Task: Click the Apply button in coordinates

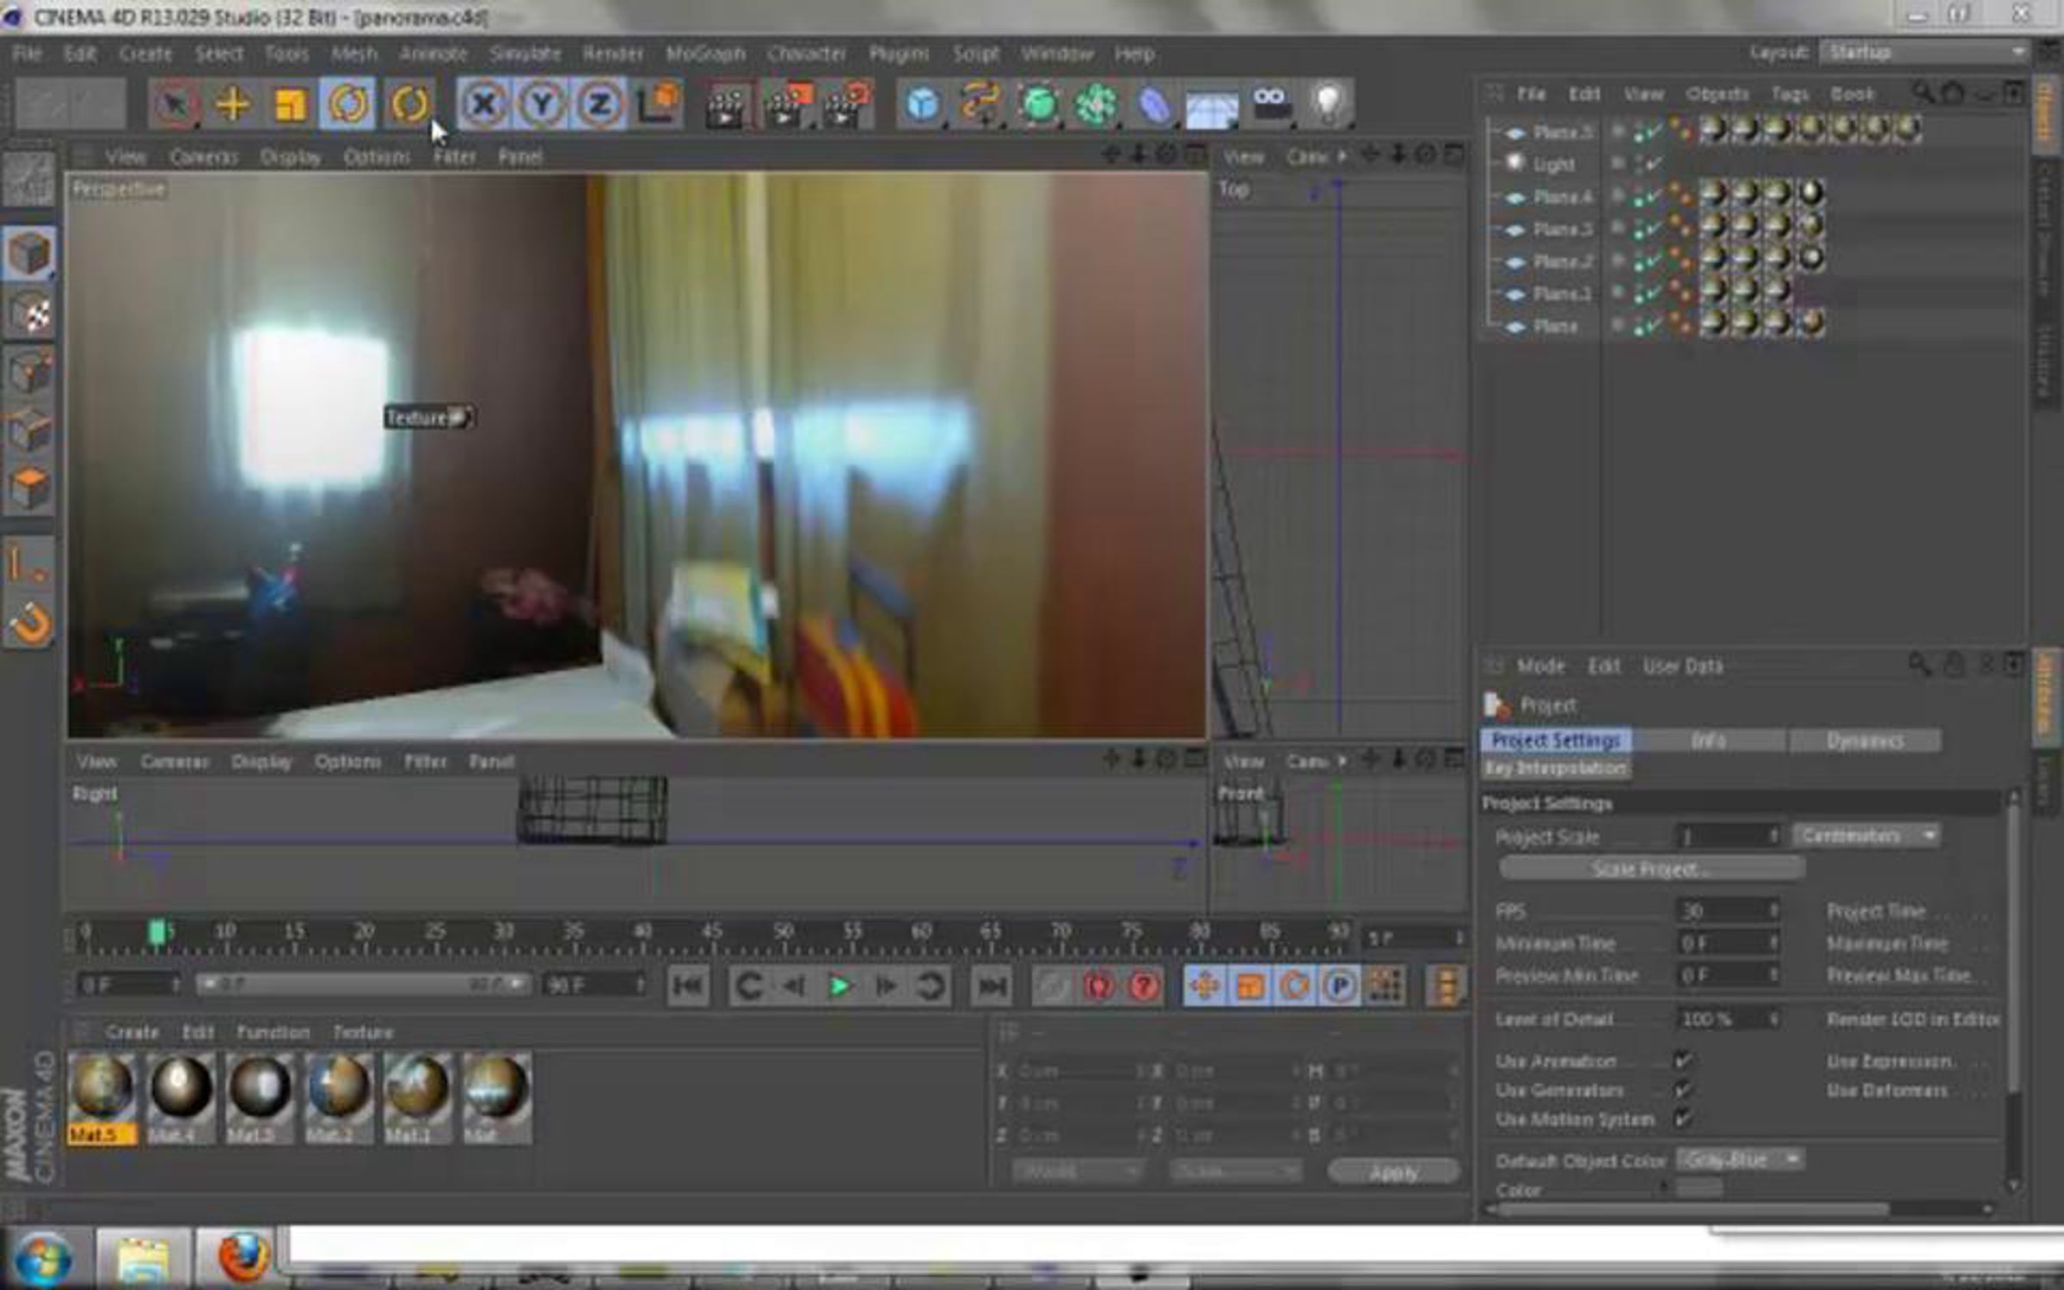Action: pos(1393,1171)
